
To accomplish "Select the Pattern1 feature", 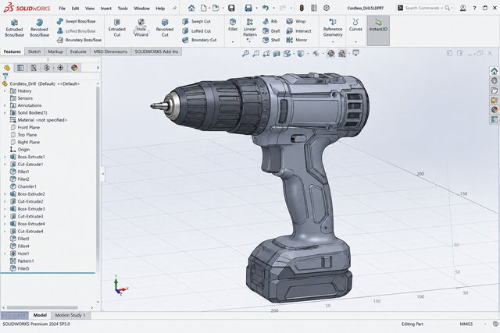I will (x=22, y=261).
